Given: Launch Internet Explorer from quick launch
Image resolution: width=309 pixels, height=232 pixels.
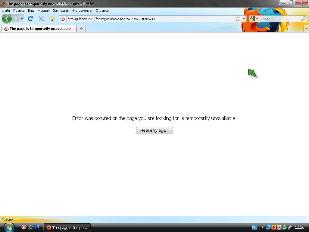Looking at the screenshot, I should coord(31,227).
